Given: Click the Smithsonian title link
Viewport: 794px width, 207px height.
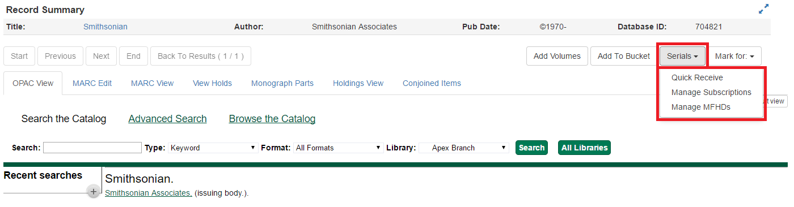Looking at the screenshot, I should pyautogui.click(x=105, y=27).
